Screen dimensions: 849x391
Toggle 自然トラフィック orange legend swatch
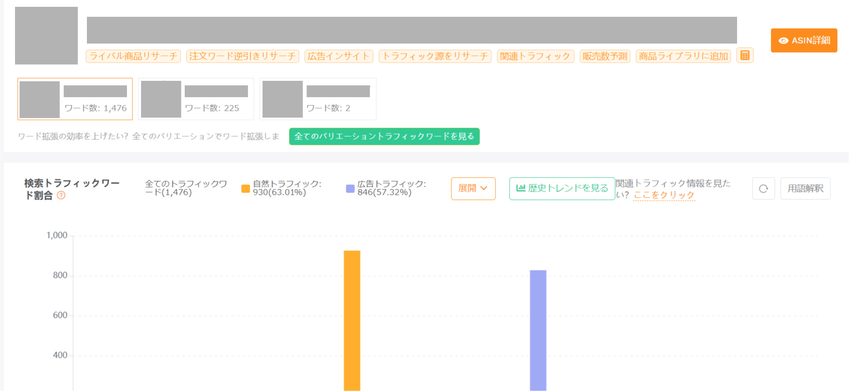[246, 188]
